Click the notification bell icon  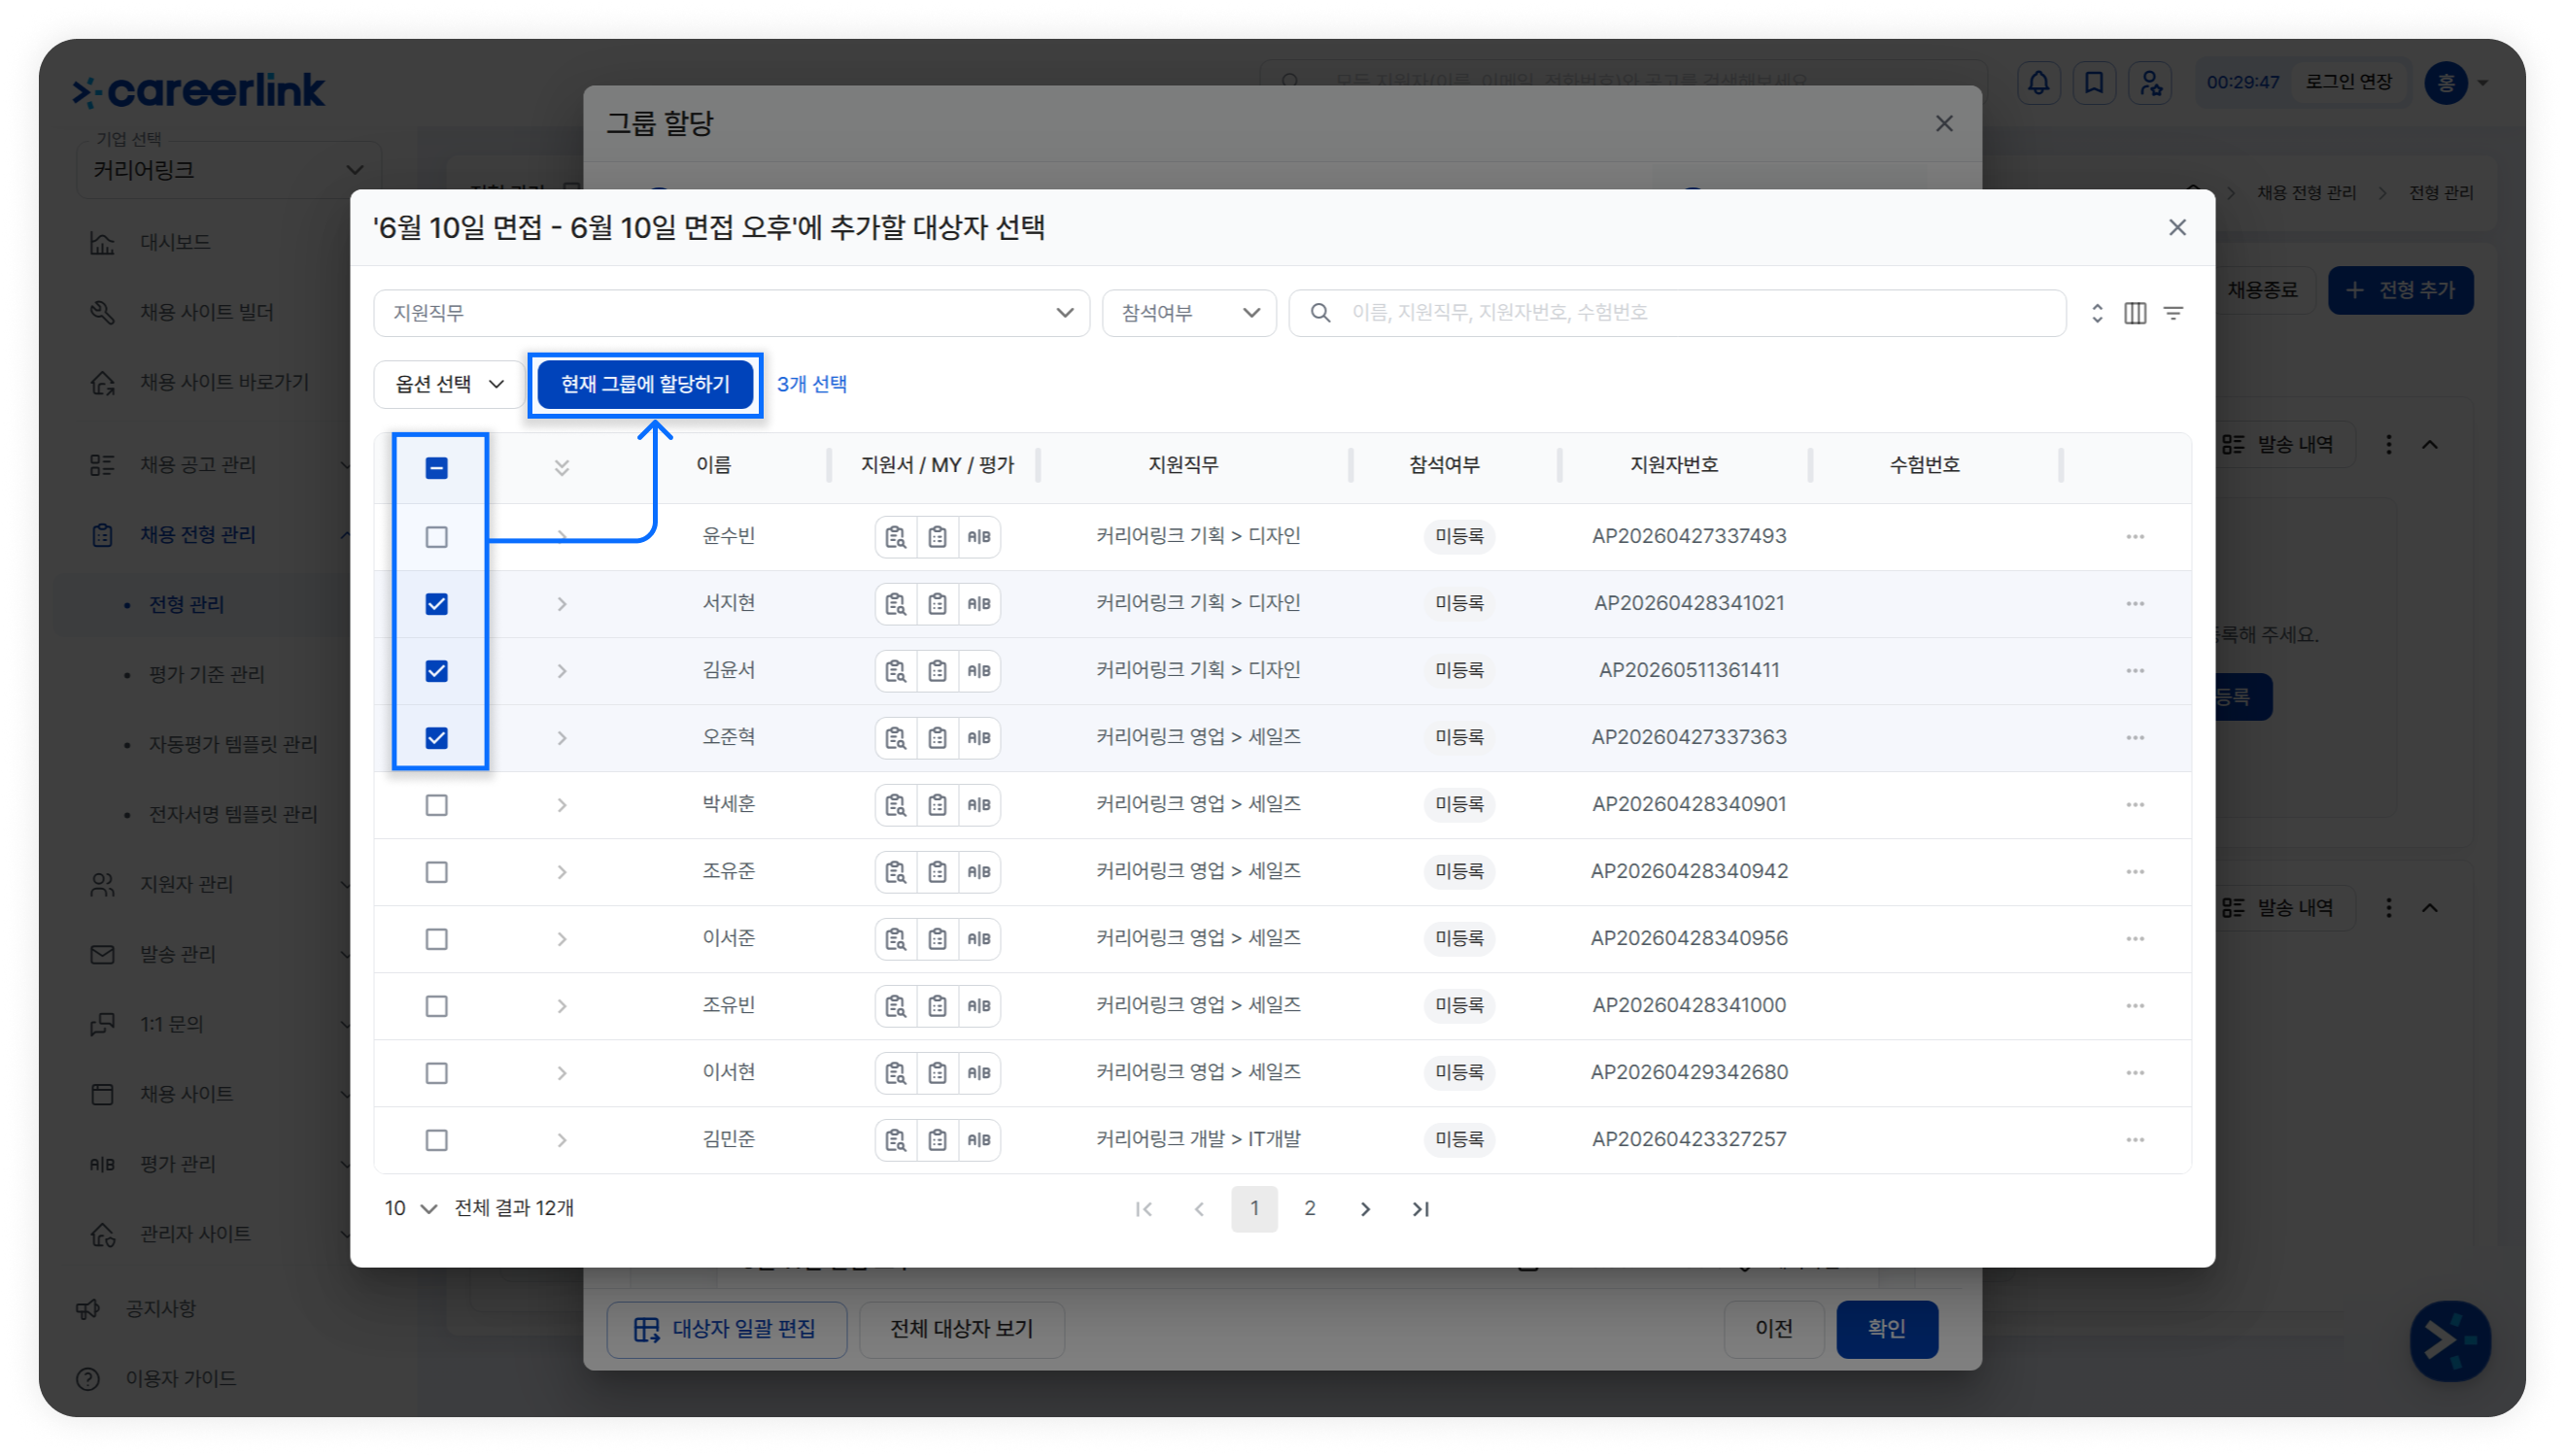[x=2038, y=82]
